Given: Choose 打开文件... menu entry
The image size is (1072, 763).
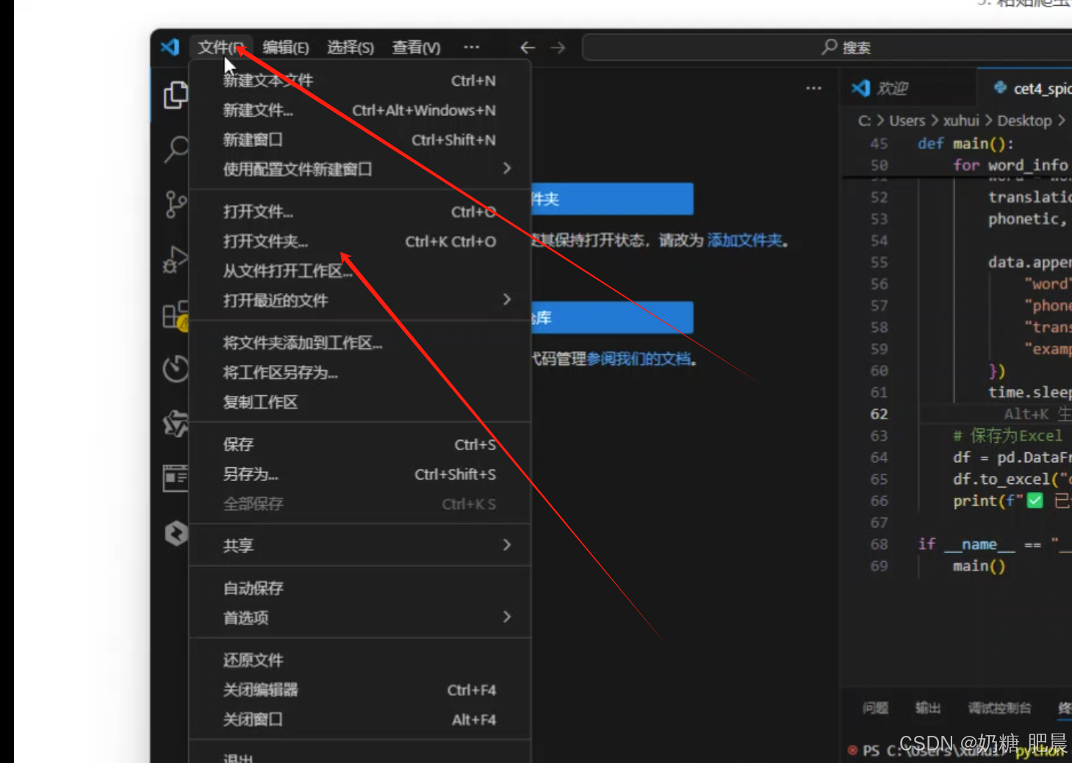Looking at the screenshot, I should coord(360,211).
